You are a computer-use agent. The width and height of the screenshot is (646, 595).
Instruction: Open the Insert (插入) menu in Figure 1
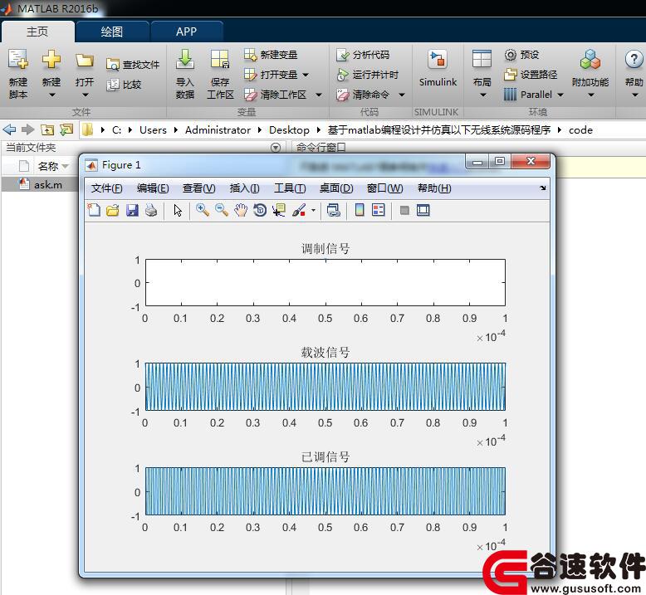244,188
